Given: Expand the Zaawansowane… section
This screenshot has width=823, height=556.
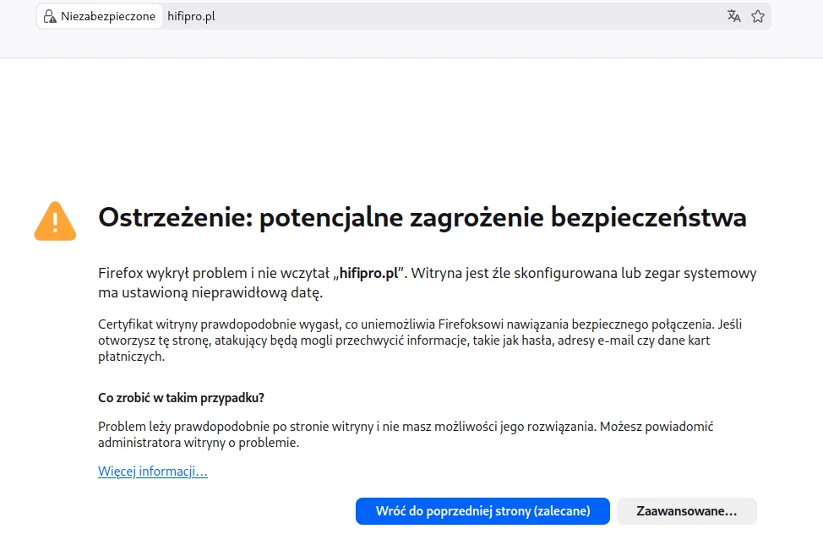Looking at the screenshot, I should (x=686, y=511).
